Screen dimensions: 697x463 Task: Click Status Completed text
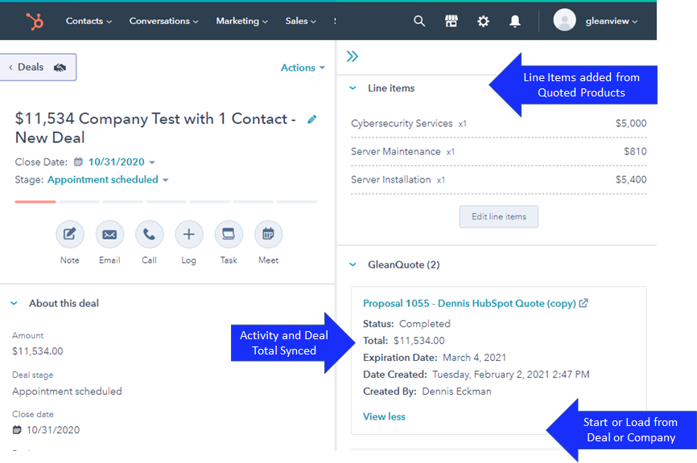click(x=406, y=324)
